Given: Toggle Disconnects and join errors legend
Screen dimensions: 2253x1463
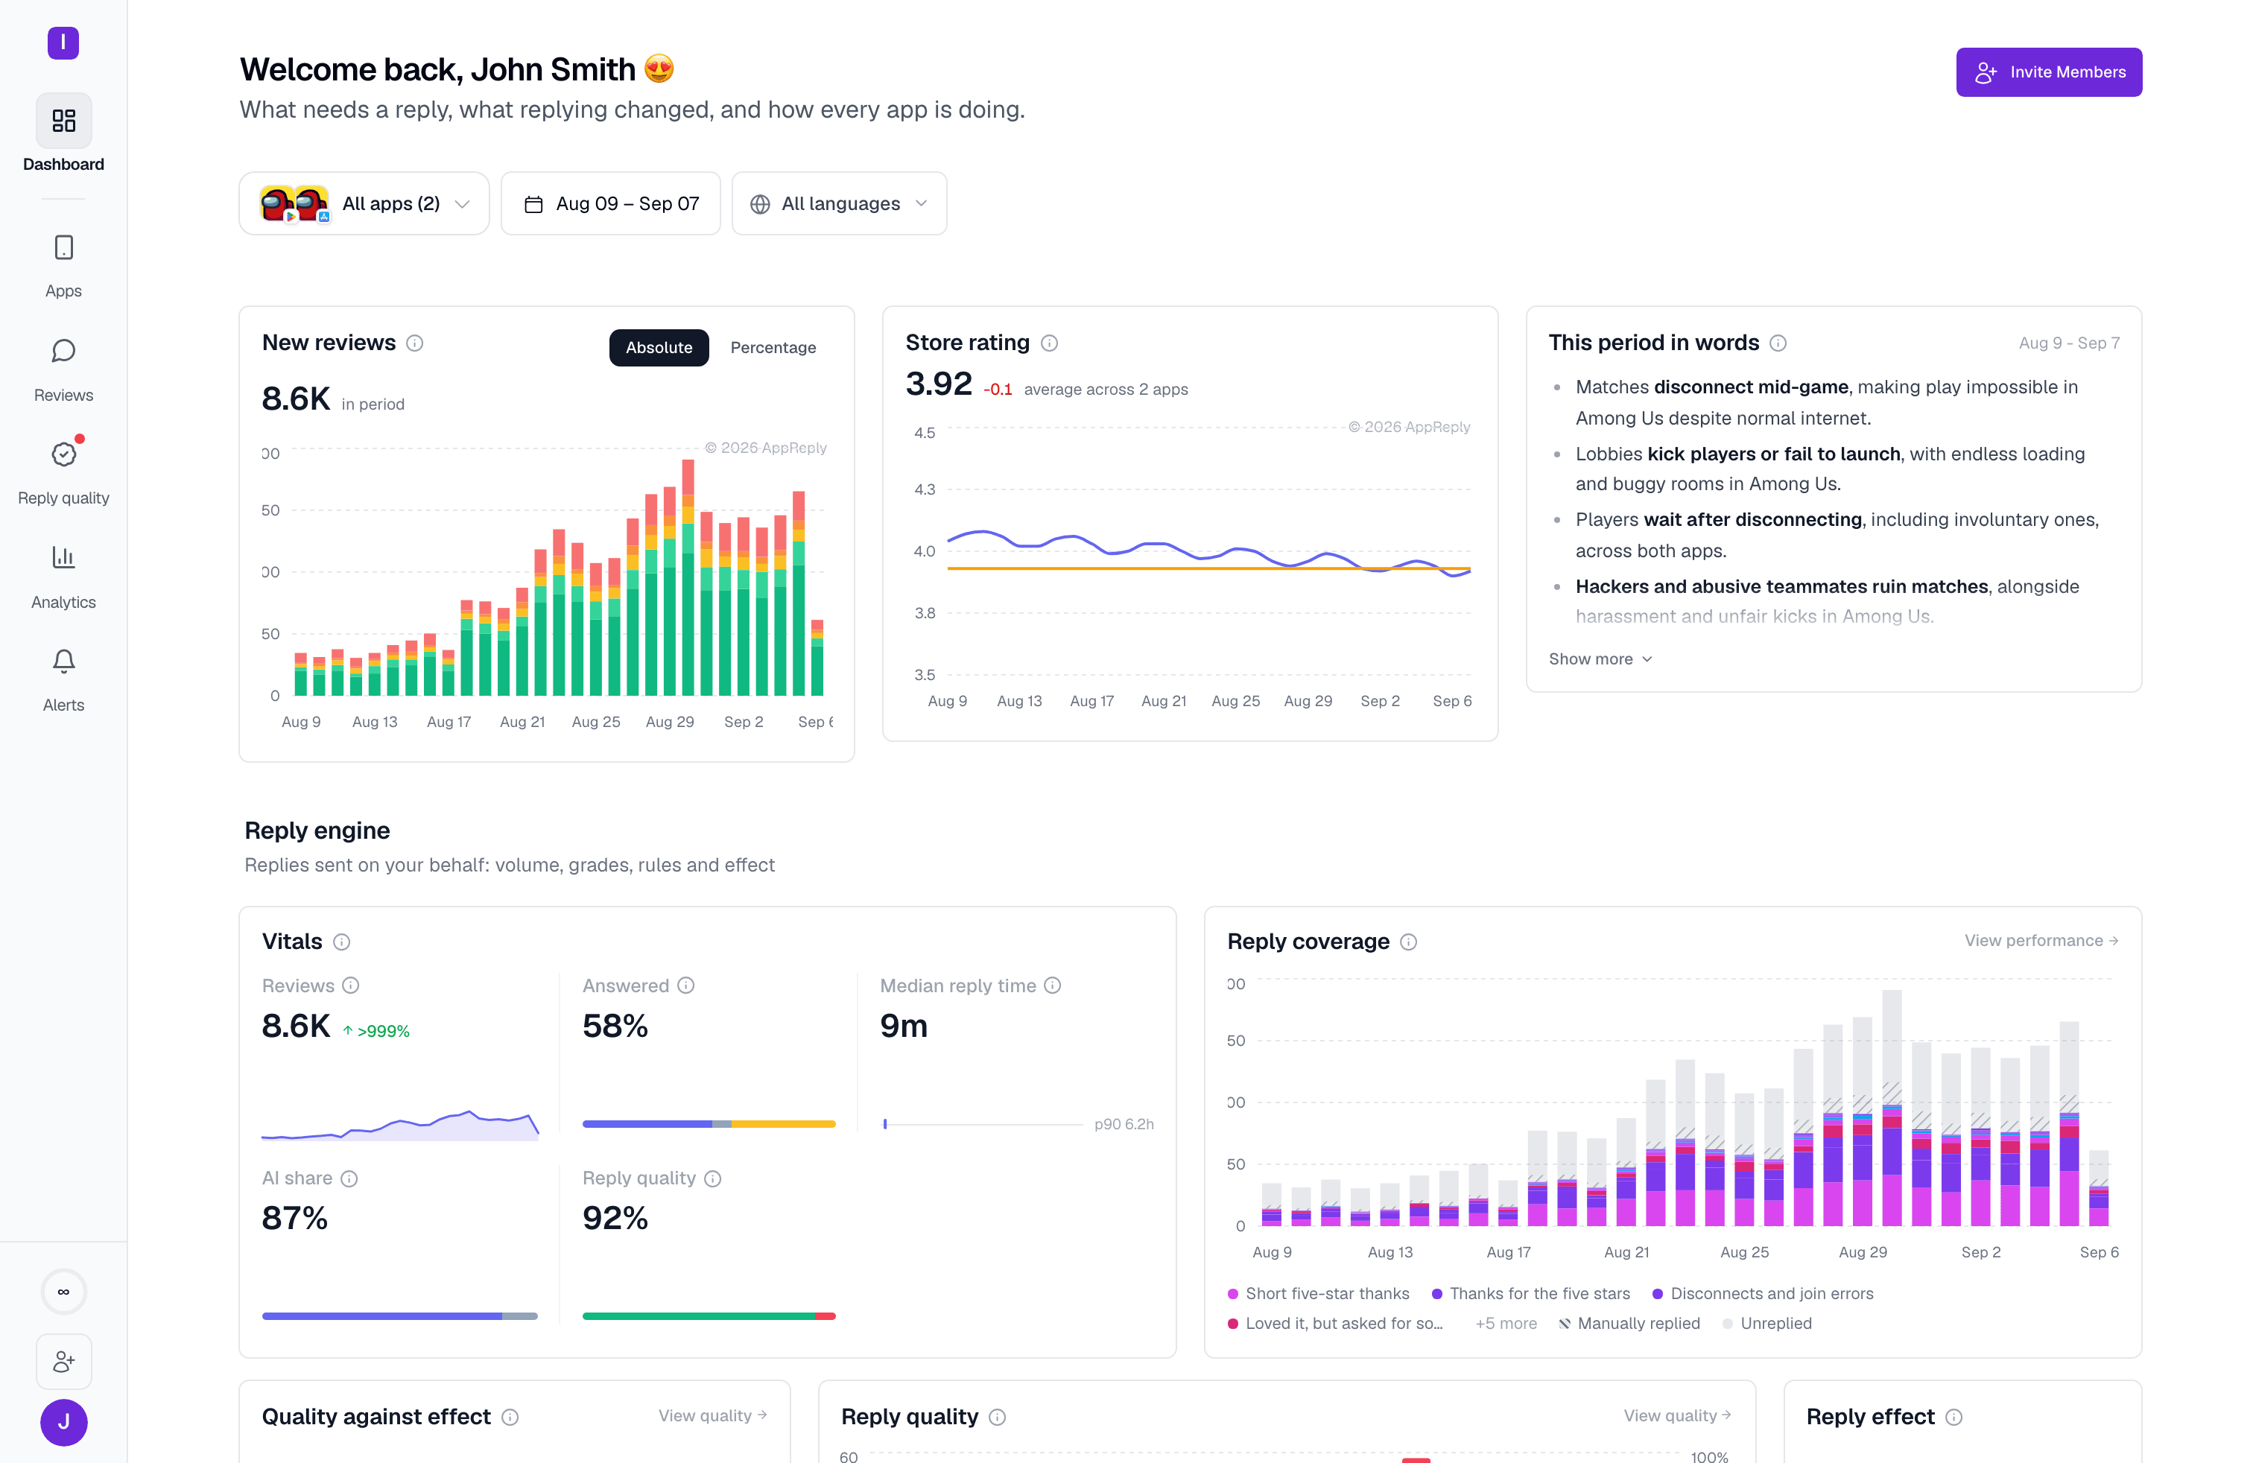Looking at the screenshot, I should [x=1763, y=1294].
